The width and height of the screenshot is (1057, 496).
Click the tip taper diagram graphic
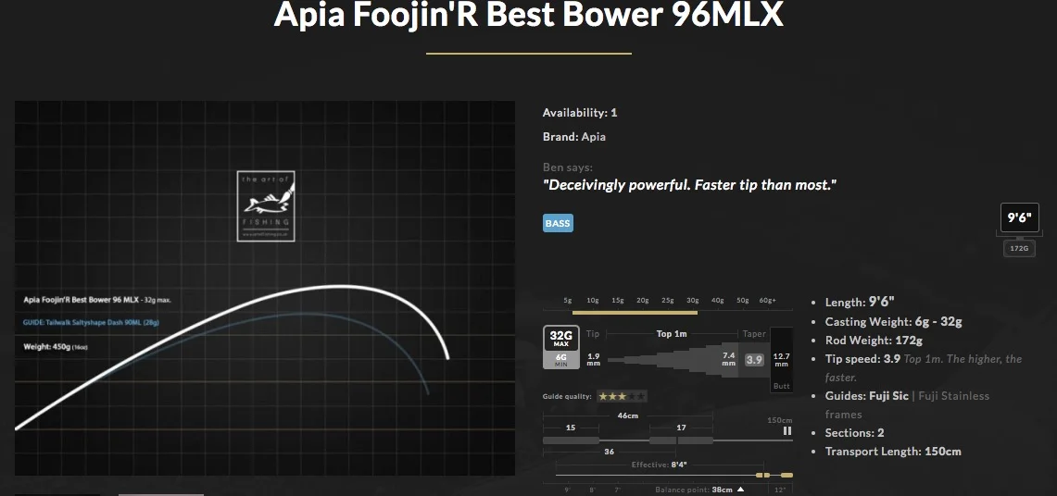[x=673, y=360]
